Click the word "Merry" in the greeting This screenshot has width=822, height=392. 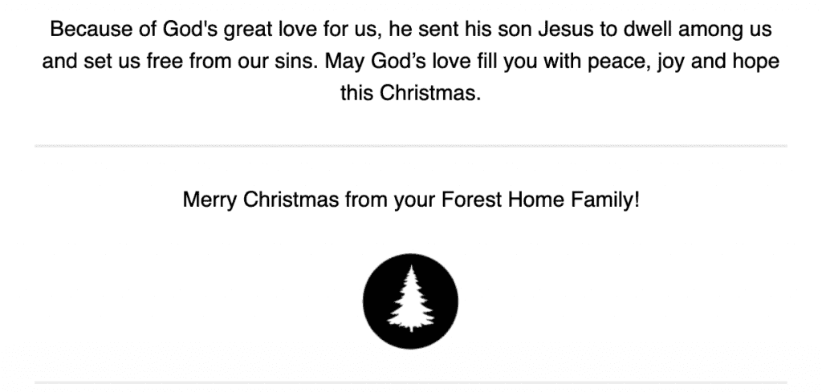pyautogui.click(x=210, y=200)
